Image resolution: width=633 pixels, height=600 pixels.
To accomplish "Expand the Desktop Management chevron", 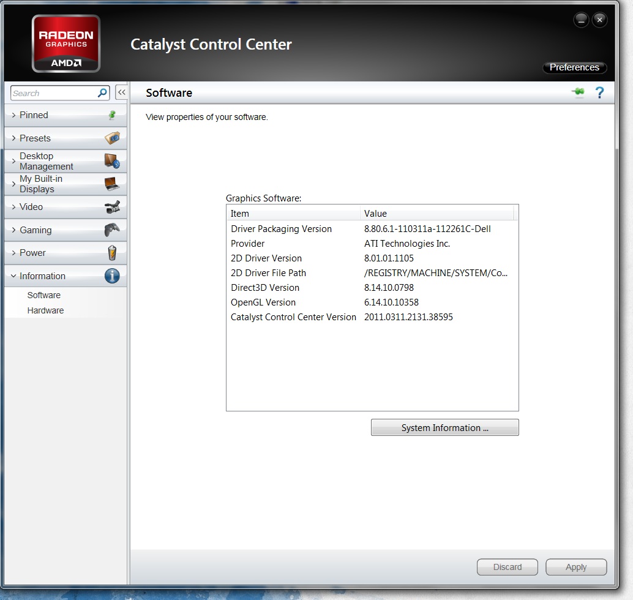I will (13, 160).
